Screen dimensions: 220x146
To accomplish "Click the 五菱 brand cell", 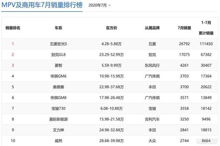I will (152, 44).
